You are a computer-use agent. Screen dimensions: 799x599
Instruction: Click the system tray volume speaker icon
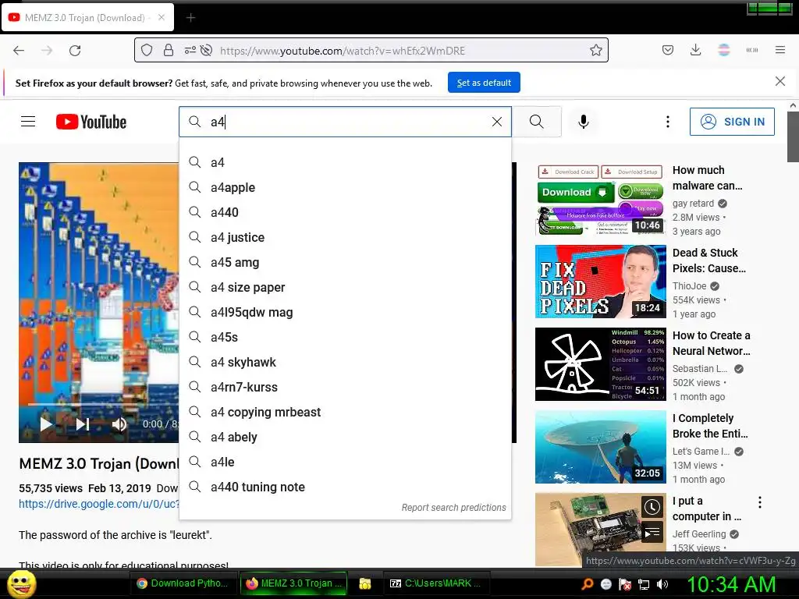tap(662, 584)
